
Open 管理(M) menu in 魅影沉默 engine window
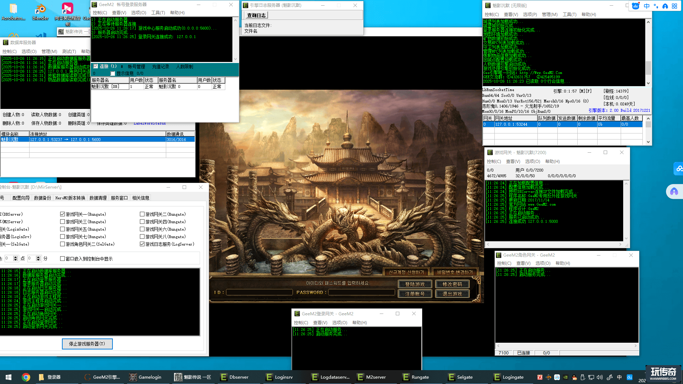550,15
